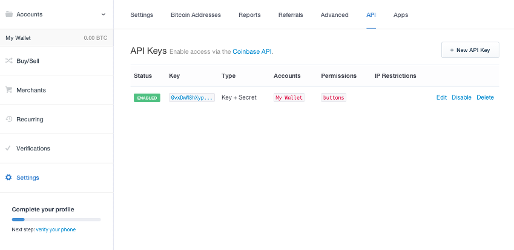Click the Accounts folder icon

[9, 14]
